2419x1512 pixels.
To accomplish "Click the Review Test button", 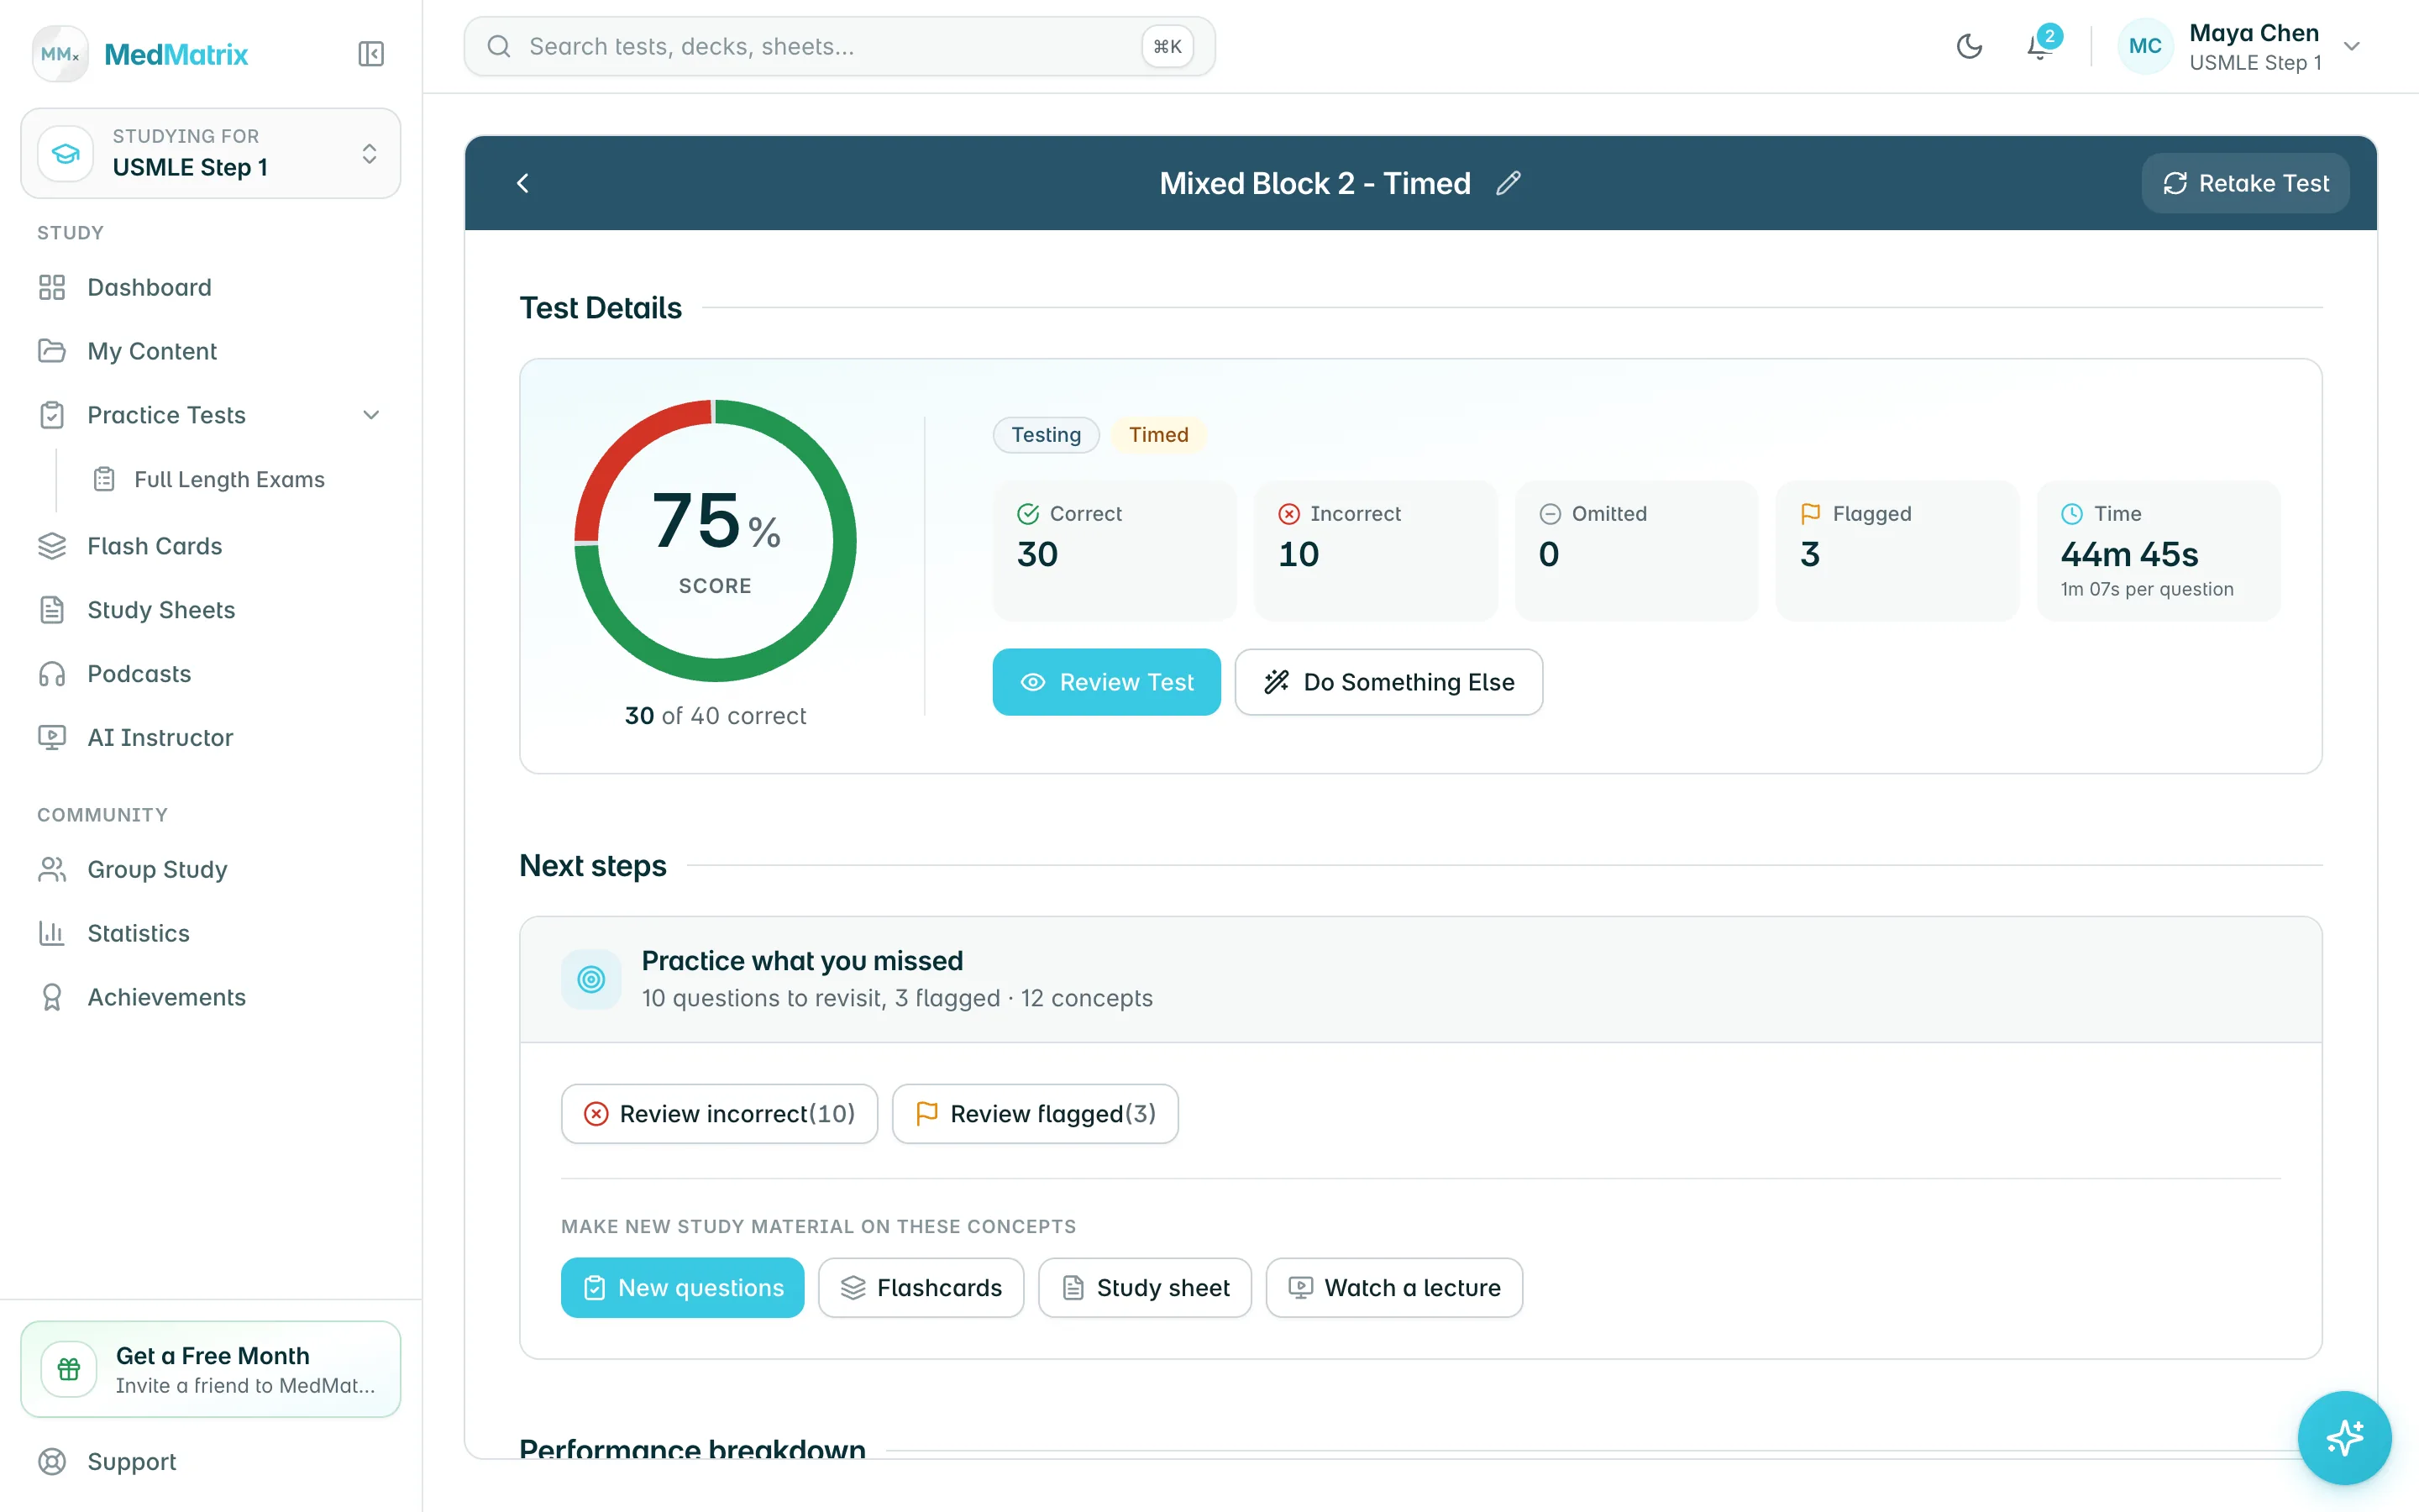I will point(1106,682).
